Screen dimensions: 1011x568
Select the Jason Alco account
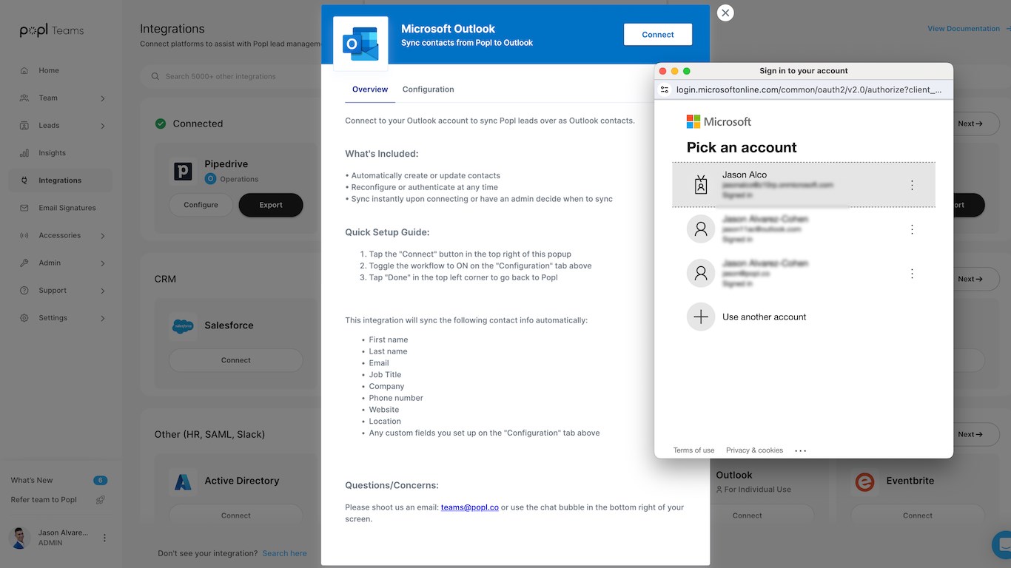coord(804,185)
